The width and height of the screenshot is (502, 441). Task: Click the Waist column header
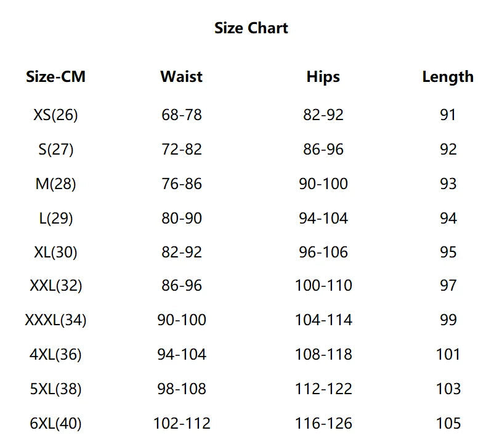click(x=181, y=77)
